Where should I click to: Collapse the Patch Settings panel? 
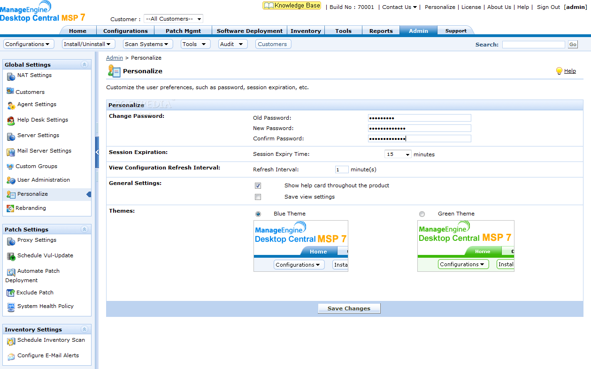click(x=84, y=230)
